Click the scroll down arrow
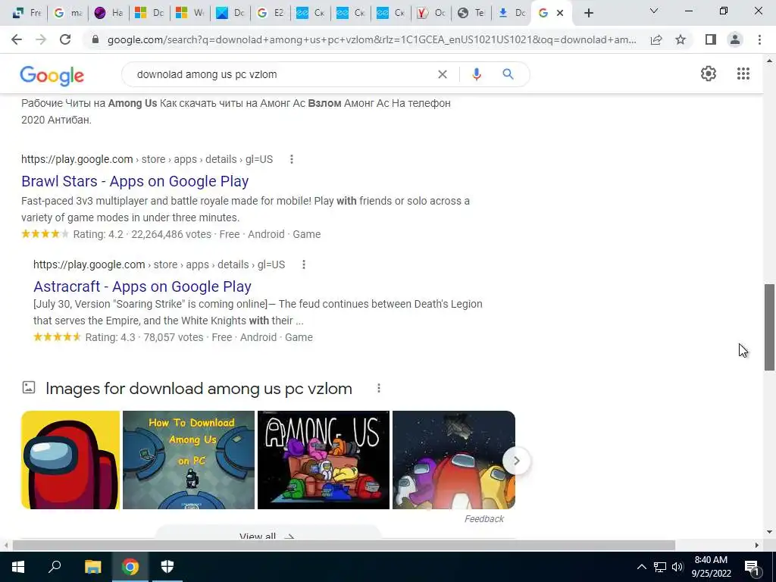Screen dimensions: 776x582 point(770,532)
